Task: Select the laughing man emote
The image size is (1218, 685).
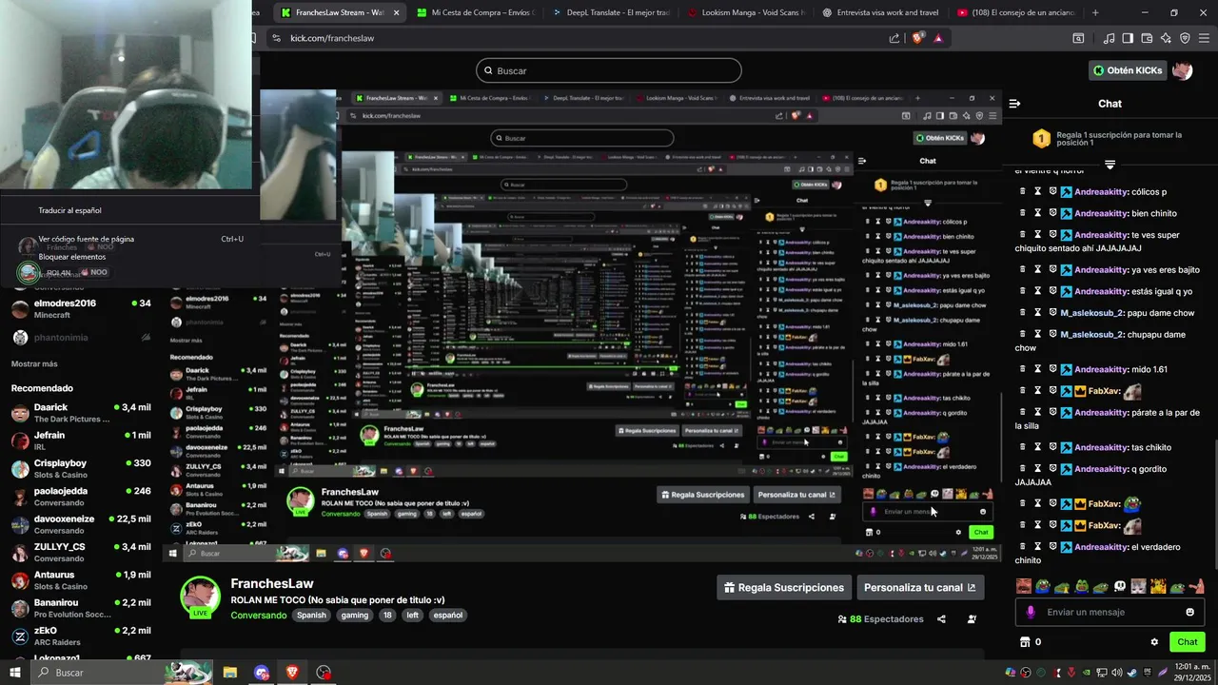Action: (x=1023, y=586)
